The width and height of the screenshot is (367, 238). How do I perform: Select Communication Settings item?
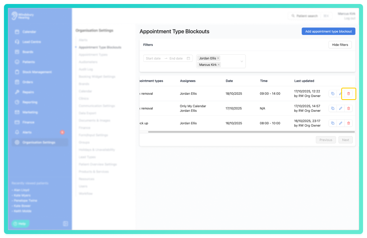(x=97, y=106)
